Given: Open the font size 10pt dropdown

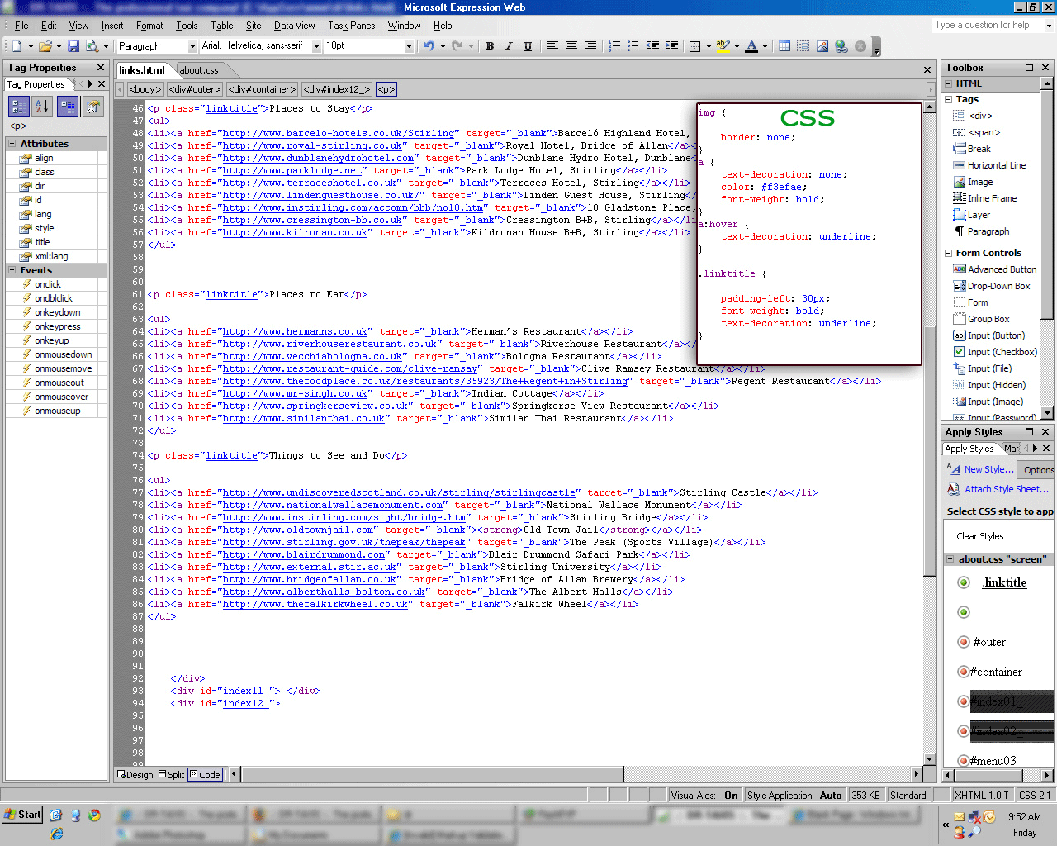Looking at the screenshot, I should coord(409,46).
